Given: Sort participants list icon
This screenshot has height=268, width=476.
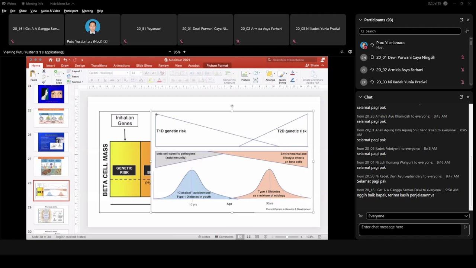Looking at the screenshot, I should tap(467, 31).
